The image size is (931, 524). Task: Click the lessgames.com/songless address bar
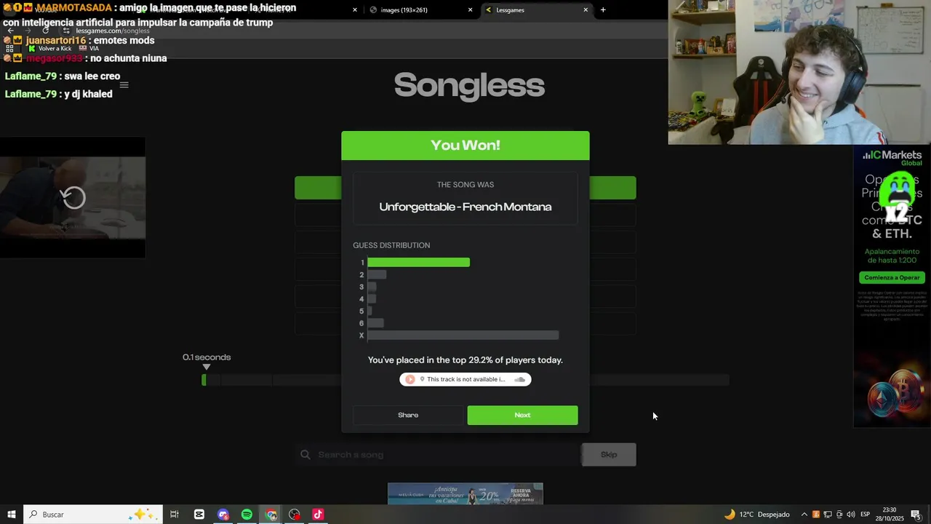(113, 31)
